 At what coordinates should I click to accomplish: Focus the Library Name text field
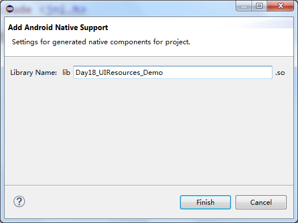(x=173, y=73)
